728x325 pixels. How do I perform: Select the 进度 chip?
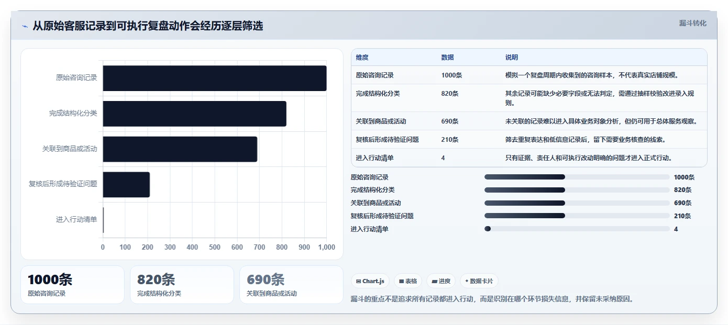pos(440,282)
